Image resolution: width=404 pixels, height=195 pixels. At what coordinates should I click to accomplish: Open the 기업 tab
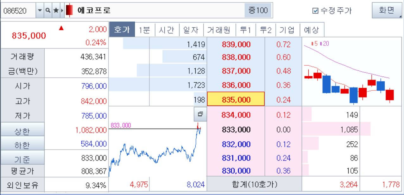[x=288, y=30]
